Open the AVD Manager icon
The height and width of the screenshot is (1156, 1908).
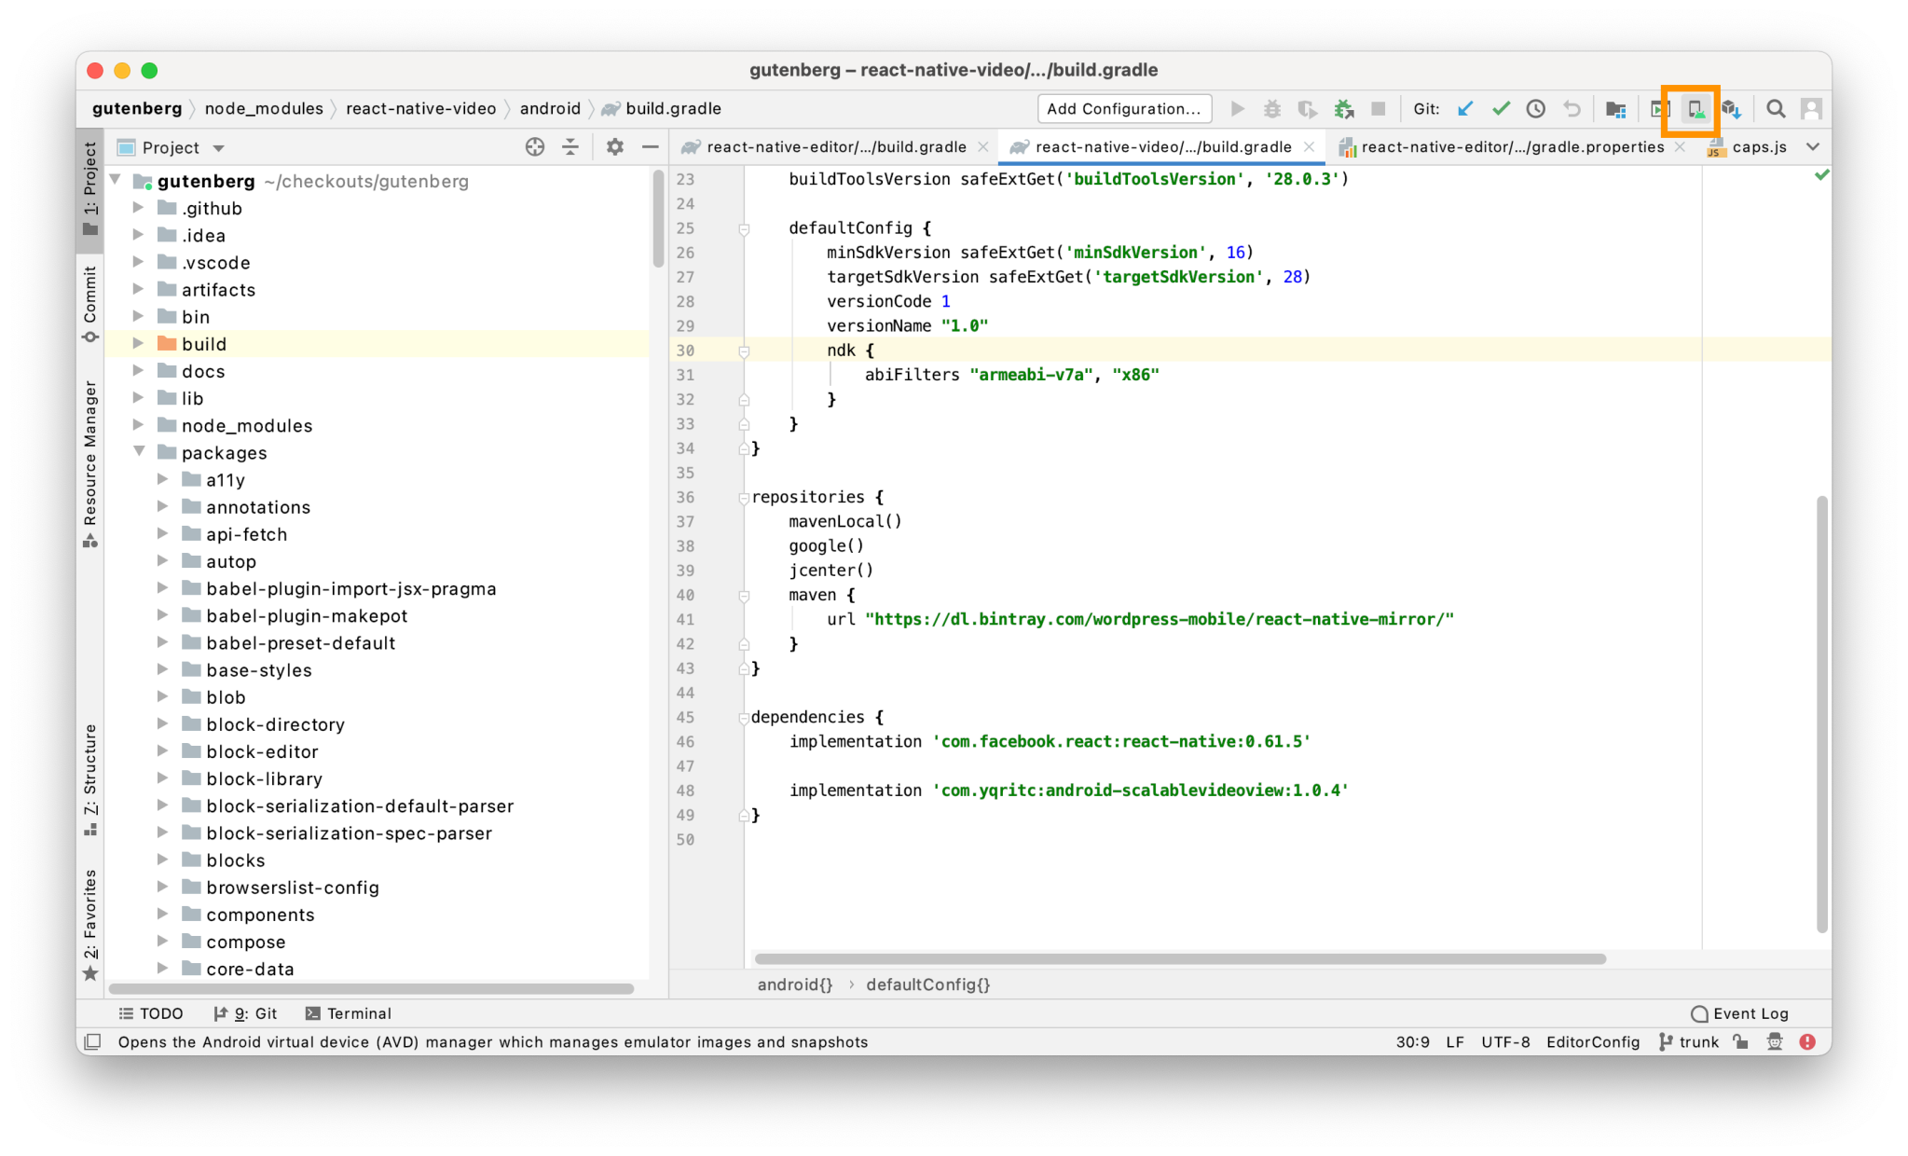pyautogui.click(x=1695, y=109)
